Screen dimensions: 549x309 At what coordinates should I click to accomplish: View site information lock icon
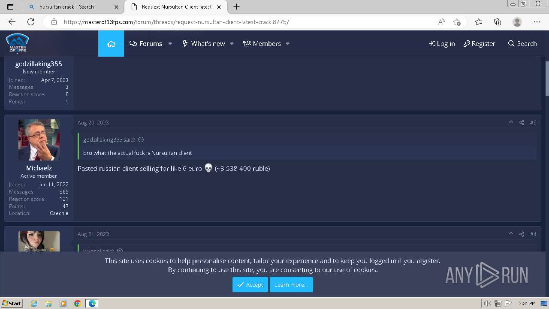coord(54,22)
